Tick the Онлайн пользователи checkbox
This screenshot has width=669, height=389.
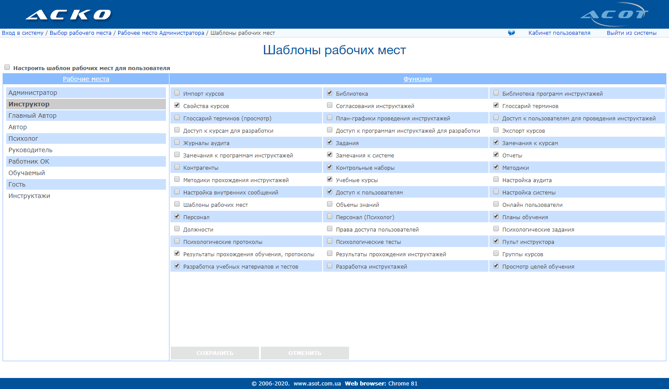496,204
